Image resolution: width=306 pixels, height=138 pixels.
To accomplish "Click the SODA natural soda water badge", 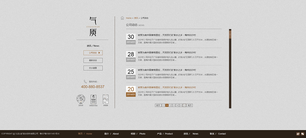I will [93, 99].
